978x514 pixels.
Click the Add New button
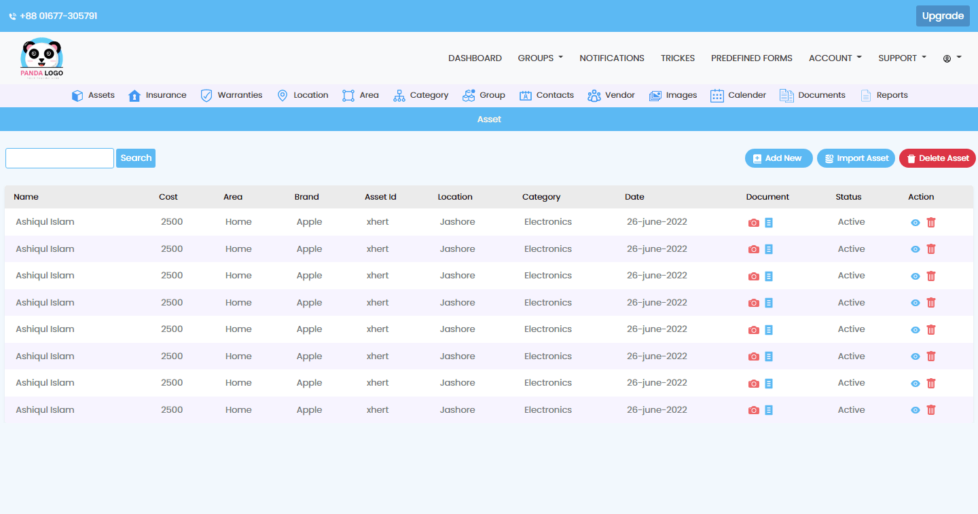[778, 158]
